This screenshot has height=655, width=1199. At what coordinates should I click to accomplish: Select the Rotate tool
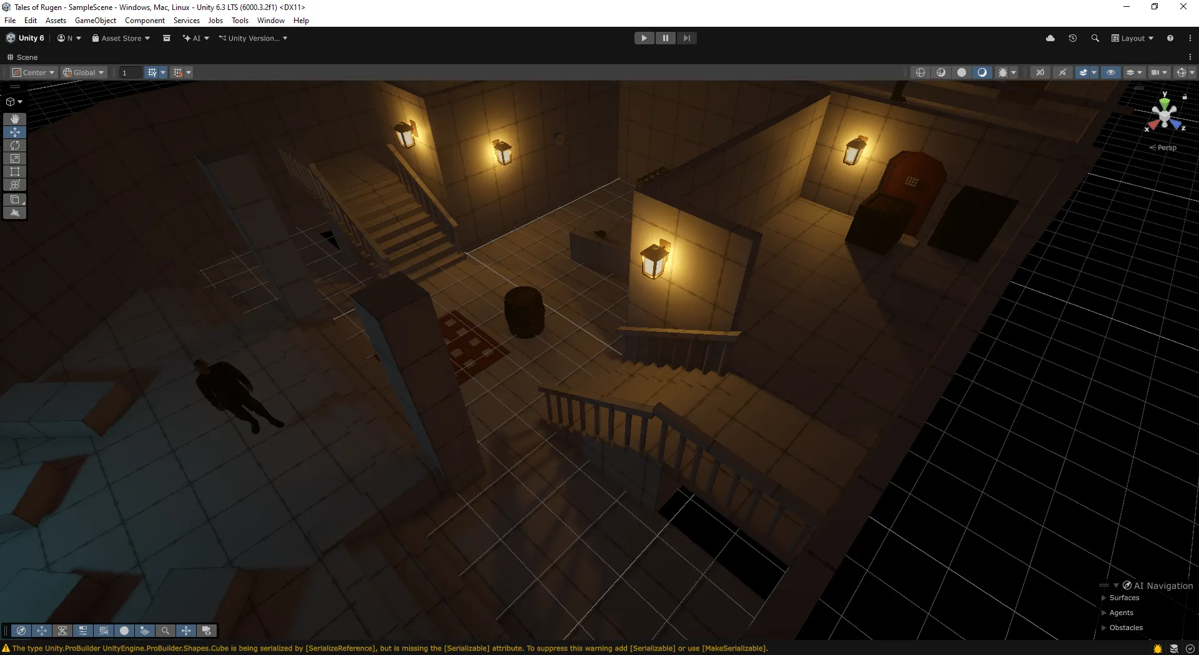coord(15,145)
